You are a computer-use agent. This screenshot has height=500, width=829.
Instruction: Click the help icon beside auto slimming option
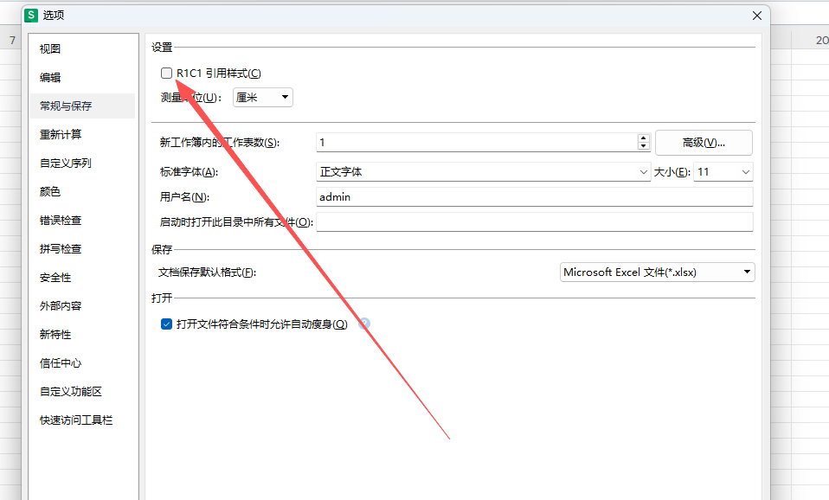pyautogui.click(x=364, y=324)
